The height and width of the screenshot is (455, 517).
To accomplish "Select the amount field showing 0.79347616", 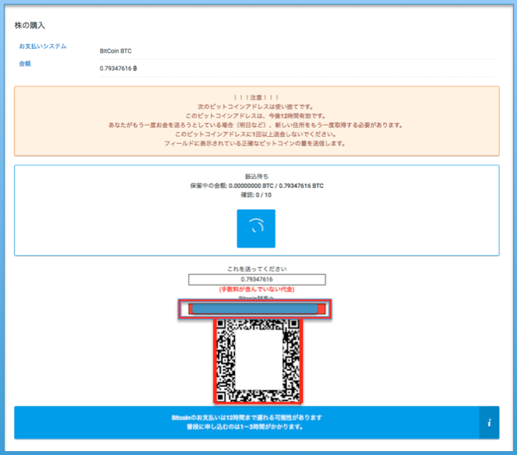I will 257,279.
